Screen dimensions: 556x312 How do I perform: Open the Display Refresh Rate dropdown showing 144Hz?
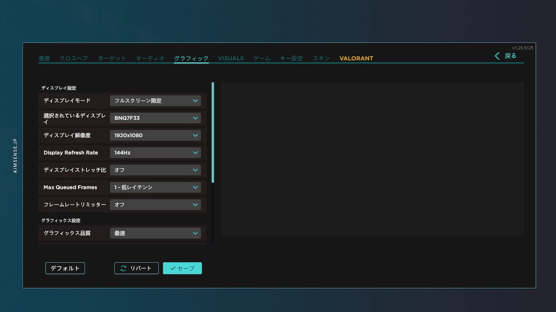(155, 153)
